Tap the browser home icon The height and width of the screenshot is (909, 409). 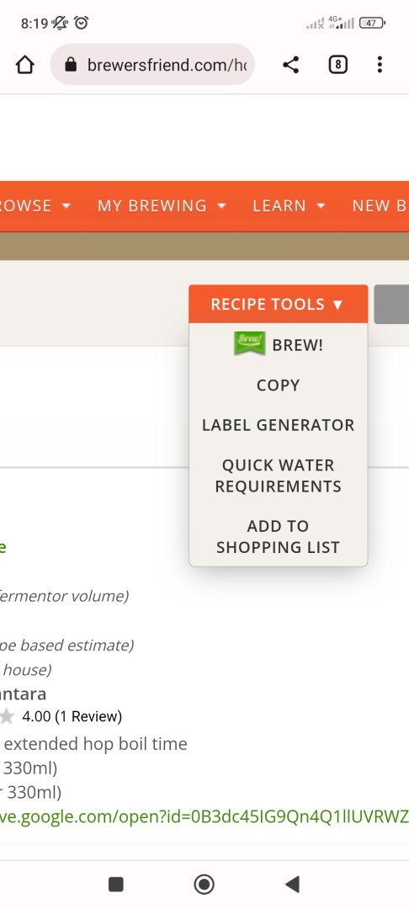25,64
